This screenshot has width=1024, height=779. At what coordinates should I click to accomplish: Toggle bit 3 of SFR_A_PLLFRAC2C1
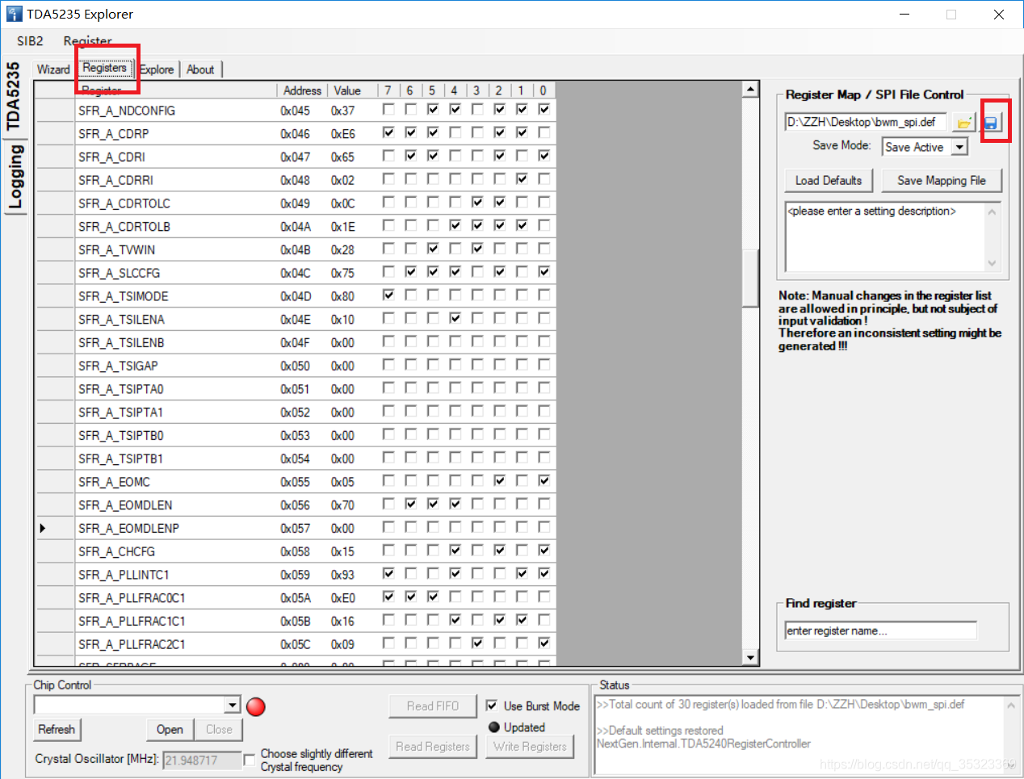point(477,643)
